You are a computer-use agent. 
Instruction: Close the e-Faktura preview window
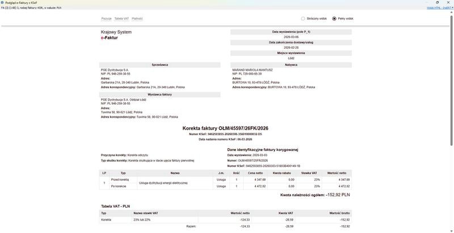449,2
